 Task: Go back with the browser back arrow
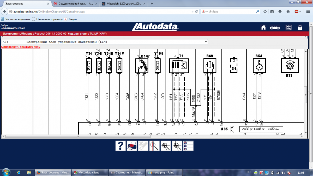[4, 11]
